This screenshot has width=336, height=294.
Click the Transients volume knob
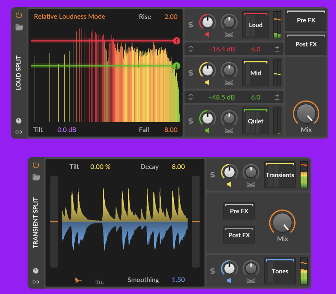(229, 172)
